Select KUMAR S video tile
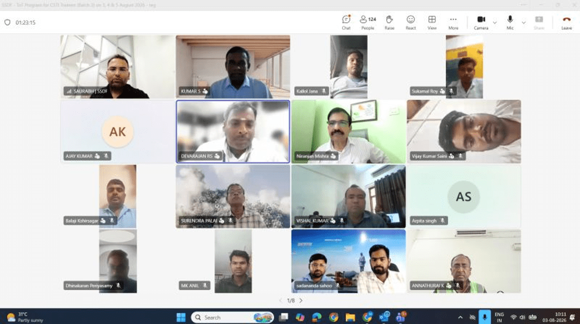 [233, 67]
